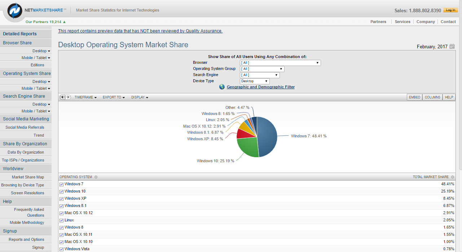462x252 pixels.
Task: Click green partners arrow beside 19,214
Action: (65, 22)
